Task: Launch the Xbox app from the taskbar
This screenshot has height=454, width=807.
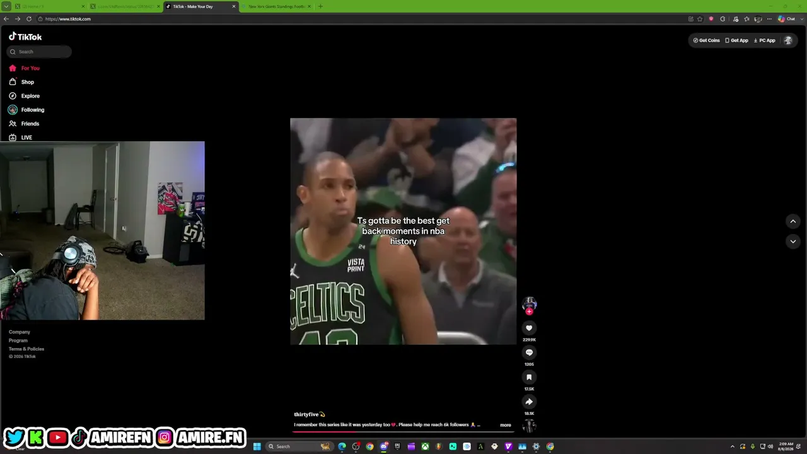Action: coord(425,446)
